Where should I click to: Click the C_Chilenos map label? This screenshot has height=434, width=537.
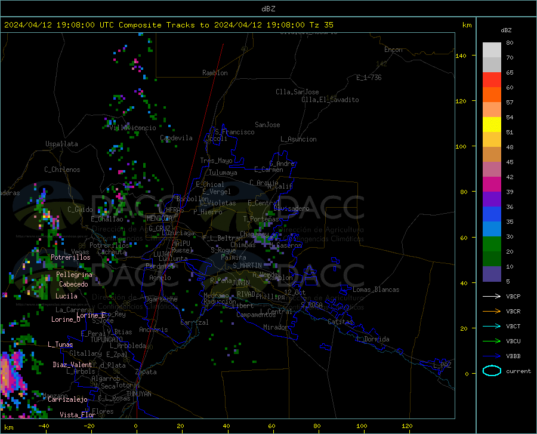[62, 170]
